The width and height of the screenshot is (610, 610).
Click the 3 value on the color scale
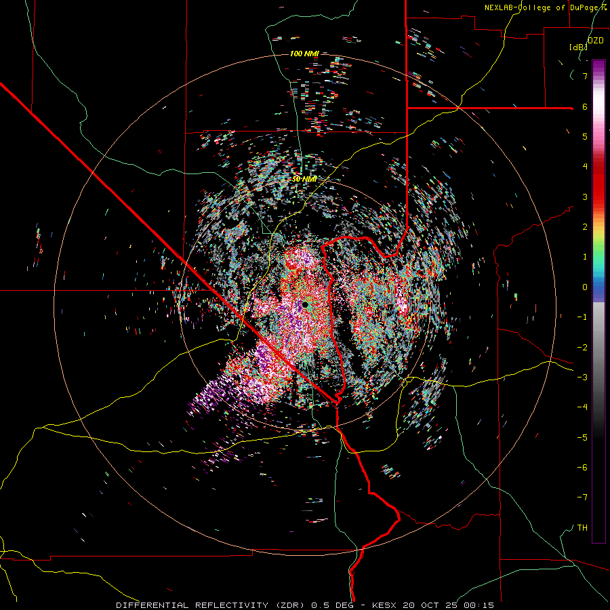(585, 197)
